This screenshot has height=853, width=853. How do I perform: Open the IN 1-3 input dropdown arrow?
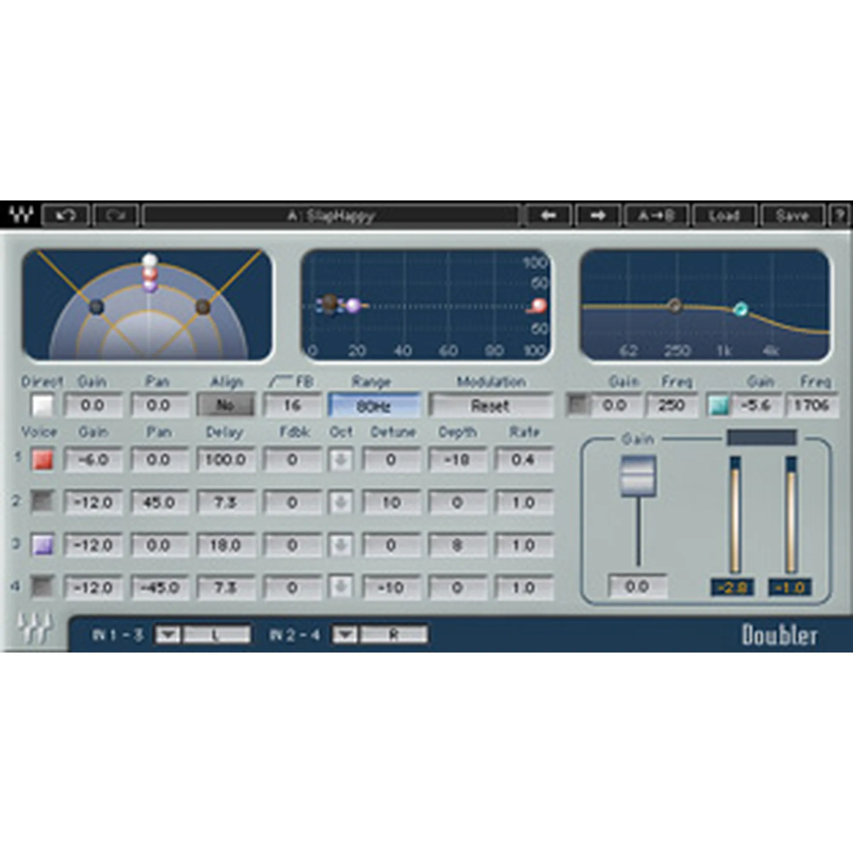click(167, 635)
